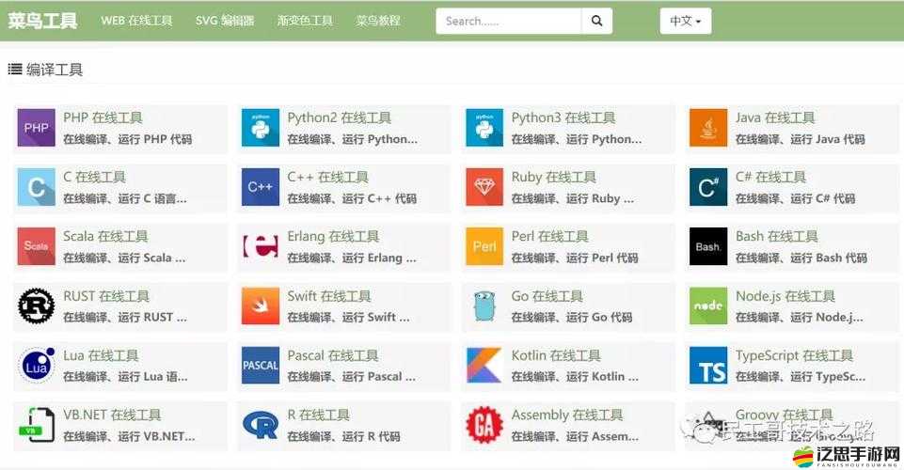Select the TypeScript TS icon

(x=708, y=366)
